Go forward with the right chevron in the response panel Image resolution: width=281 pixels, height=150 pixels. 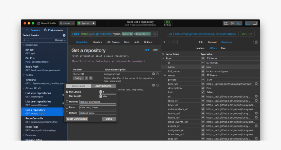click(169, 42)
